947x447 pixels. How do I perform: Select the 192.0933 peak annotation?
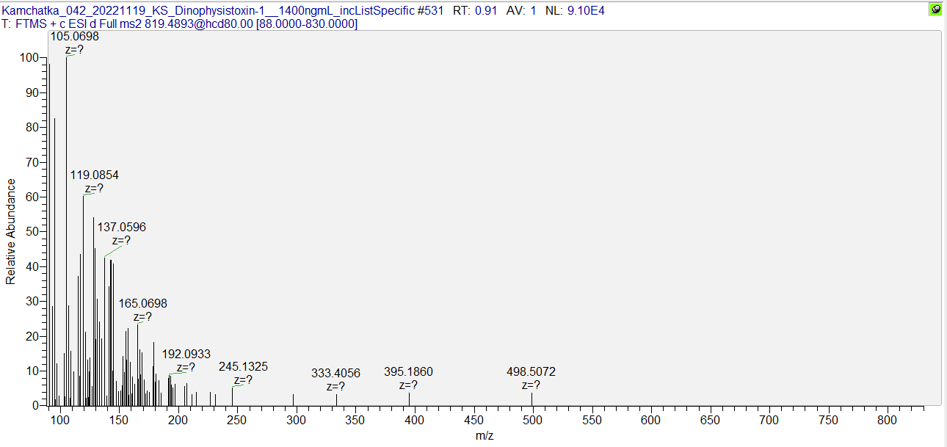pos(186,354)
